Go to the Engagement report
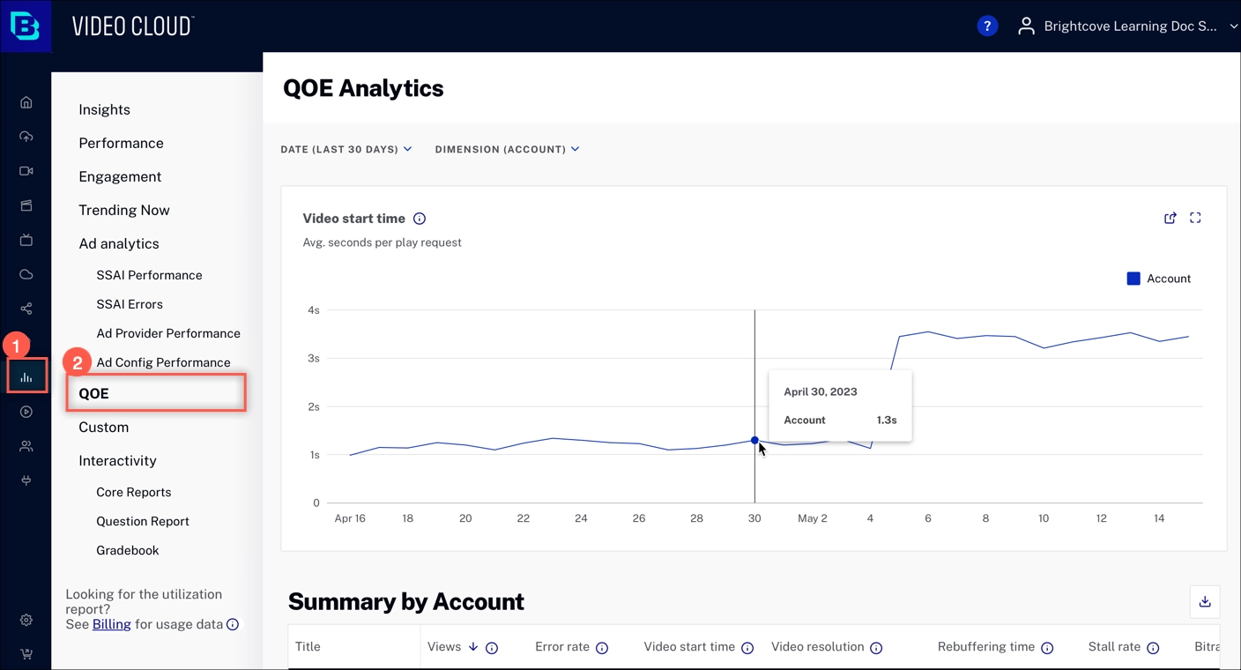 tap(120, 176)
